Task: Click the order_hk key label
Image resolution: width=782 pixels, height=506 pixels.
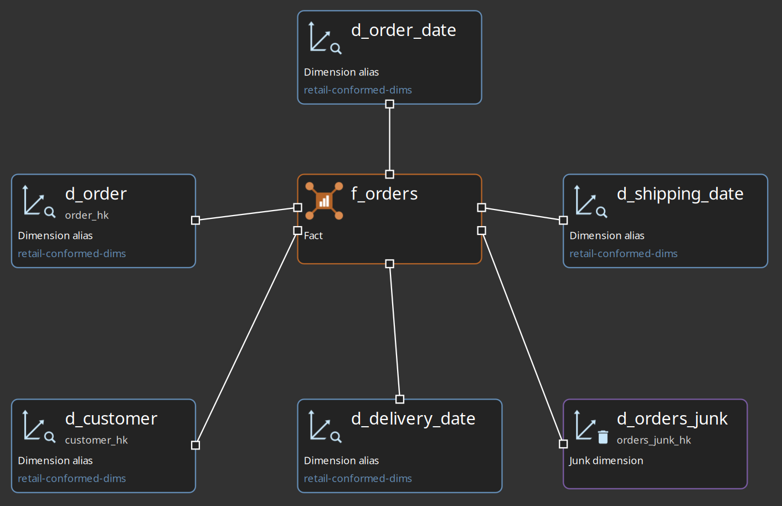Action: pos(86,215)
